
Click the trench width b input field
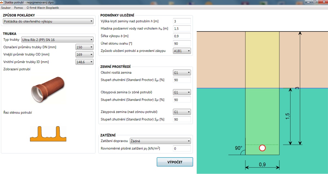pyautogui.click(x=182, y=36)
